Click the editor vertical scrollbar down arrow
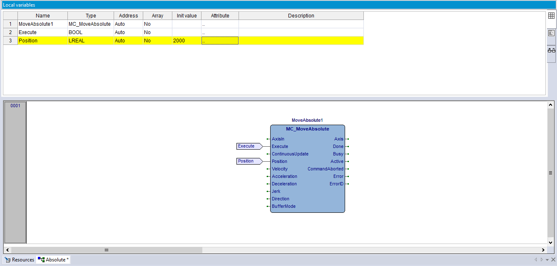The width and height of the screenshot is (557, 266). (x=550, y=243)
